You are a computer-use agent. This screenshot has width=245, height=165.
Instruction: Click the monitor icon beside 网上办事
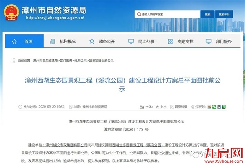coord(131,41)
